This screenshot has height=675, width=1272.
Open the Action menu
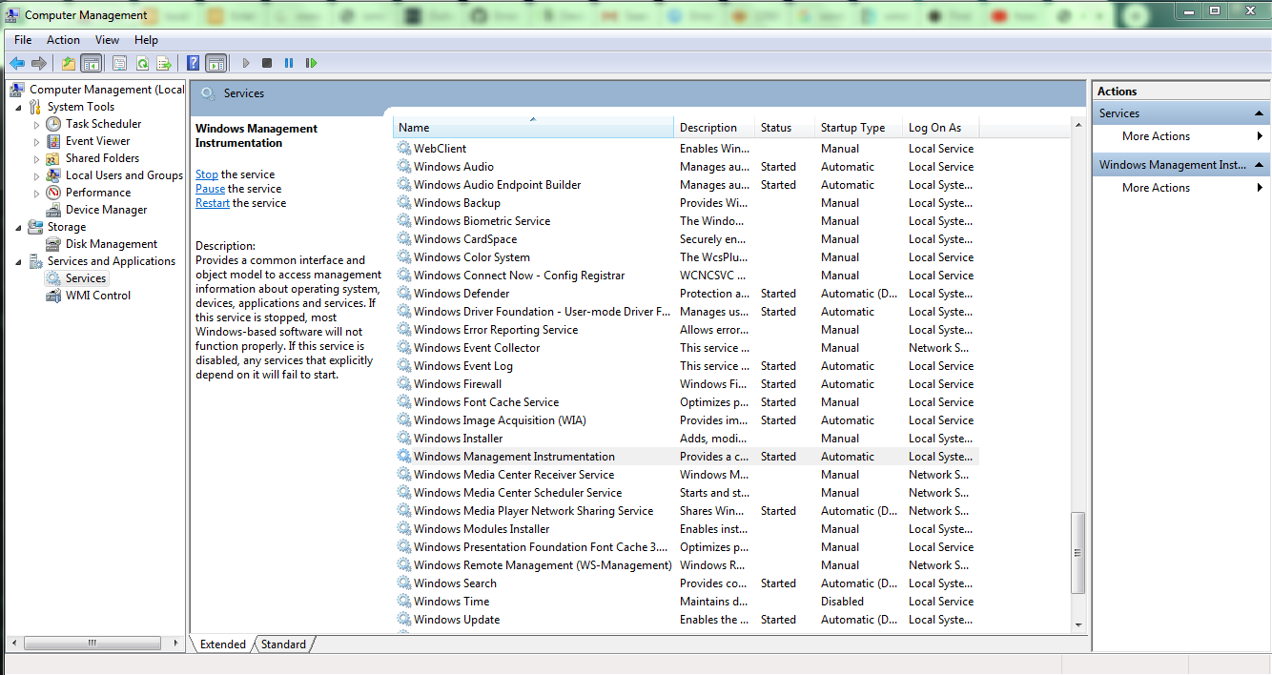coord(63,40)
